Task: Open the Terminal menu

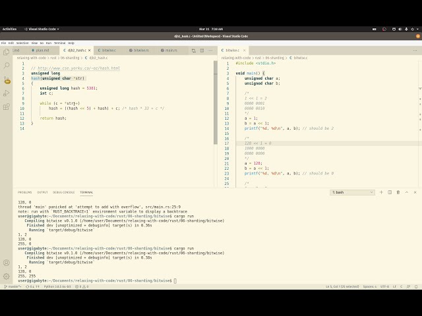Action: point(60,43)
